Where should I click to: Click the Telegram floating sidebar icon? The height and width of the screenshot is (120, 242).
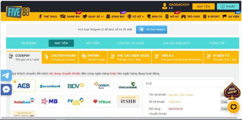[6, 76]
